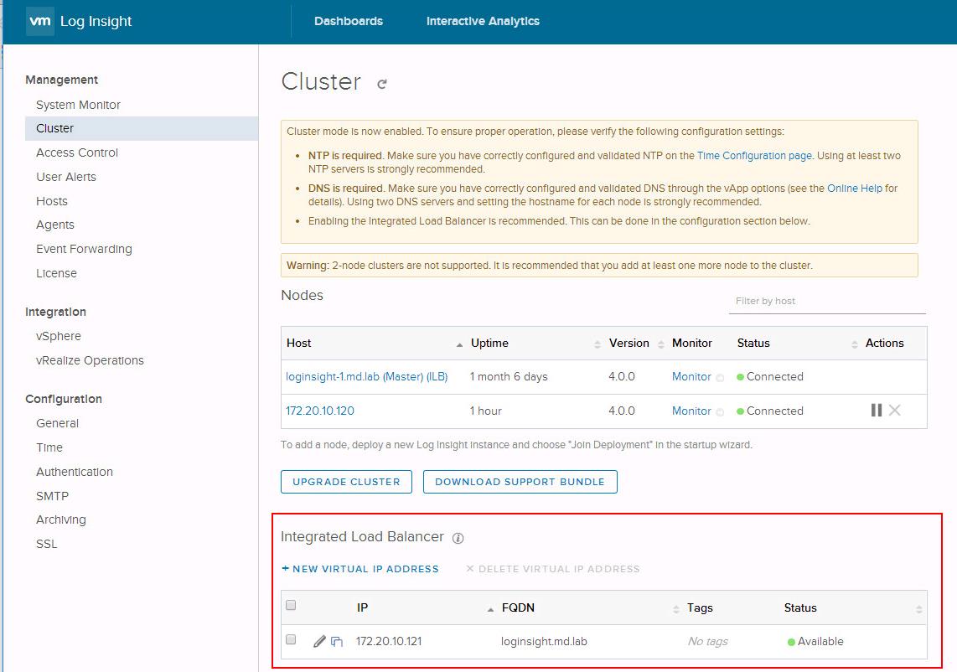
Task: Pause the 172.20.10.120 node
Action: (x=876, y=411)
